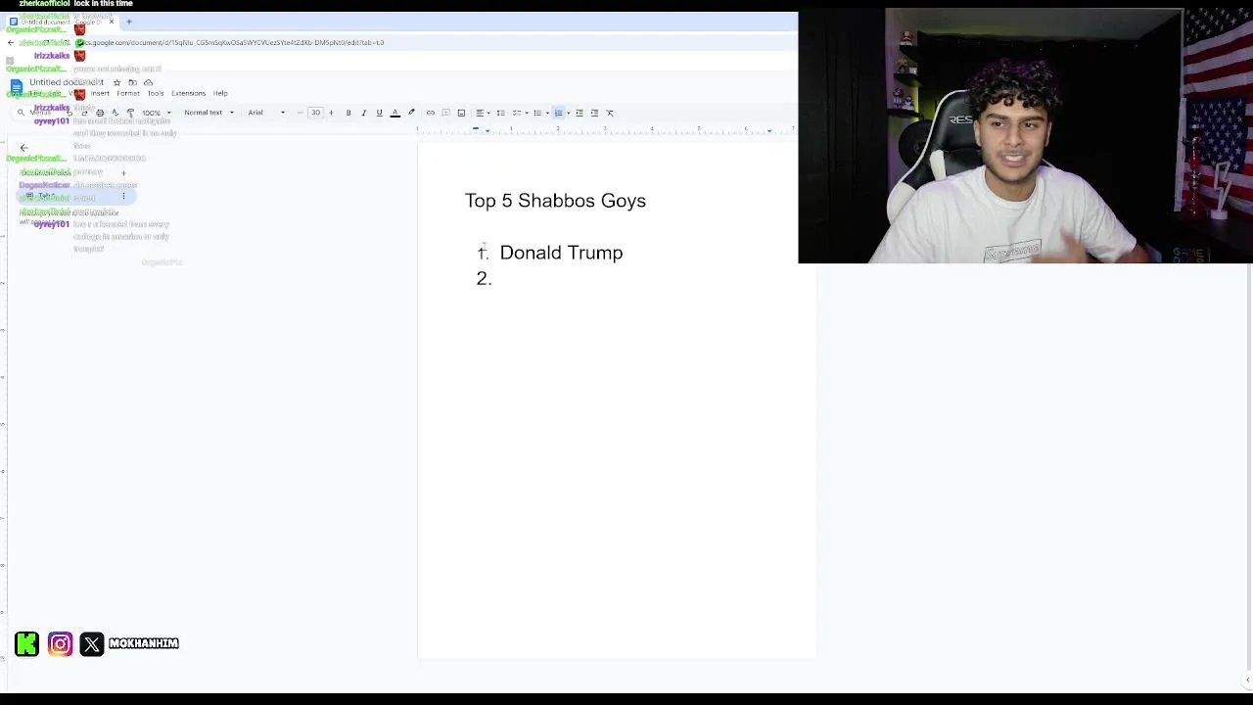This screenshot has height=705, width=1253.
Task: Toggle Underline formatting
Action: 379,113
